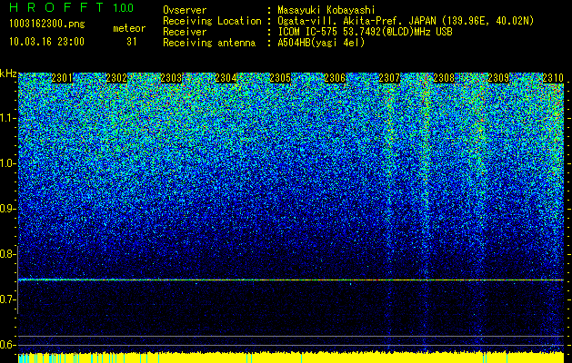Click the 2303 time marker
The width and height of the screenshot is (572, 363).
(x=171, y=78)
